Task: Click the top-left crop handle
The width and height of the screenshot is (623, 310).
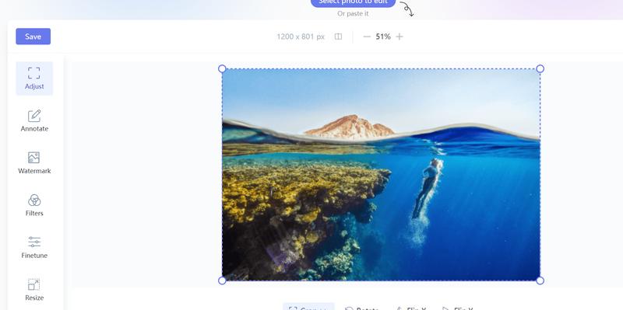Action: (x=222, y=68)
